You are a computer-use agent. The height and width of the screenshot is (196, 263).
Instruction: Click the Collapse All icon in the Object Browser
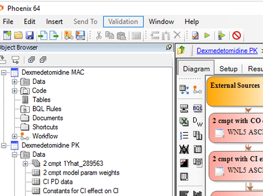point(43,60)
